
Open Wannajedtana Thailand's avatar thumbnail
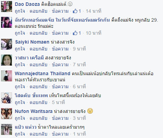7,76
